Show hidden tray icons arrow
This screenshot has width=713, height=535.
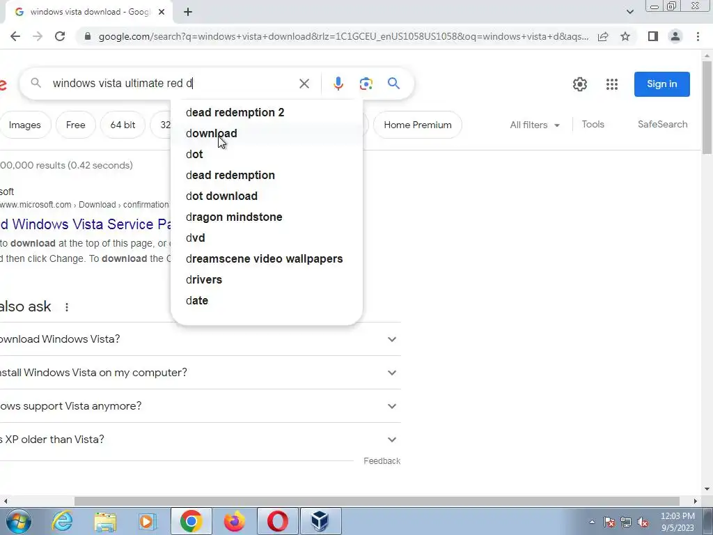[592, 522]
